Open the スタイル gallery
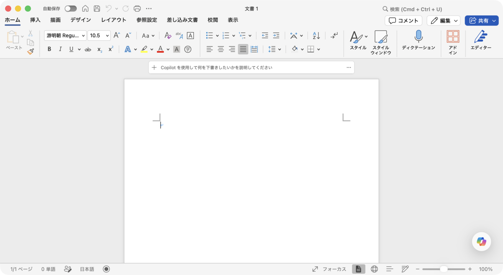This screenshot has width=503, height=275. click(x=358, y=41)
